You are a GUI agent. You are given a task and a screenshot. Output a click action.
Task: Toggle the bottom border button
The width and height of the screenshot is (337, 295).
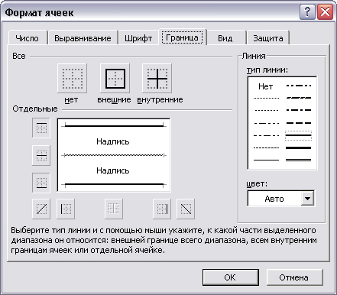pos(41,183)
